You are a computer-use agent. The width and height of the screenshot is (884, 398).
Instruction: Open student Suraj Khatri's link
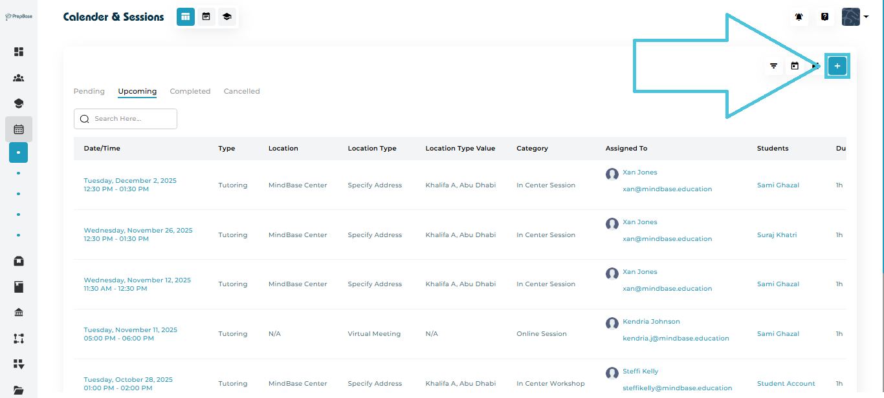777,235
